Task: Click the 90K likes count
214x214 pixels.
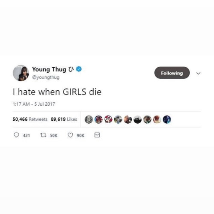Action: tap(80, 135)
